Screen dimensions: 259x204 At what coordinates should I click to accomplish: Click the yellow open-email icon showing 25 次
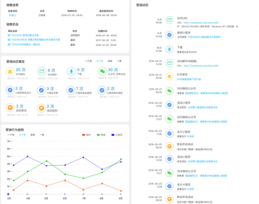(x=10, y=72)
